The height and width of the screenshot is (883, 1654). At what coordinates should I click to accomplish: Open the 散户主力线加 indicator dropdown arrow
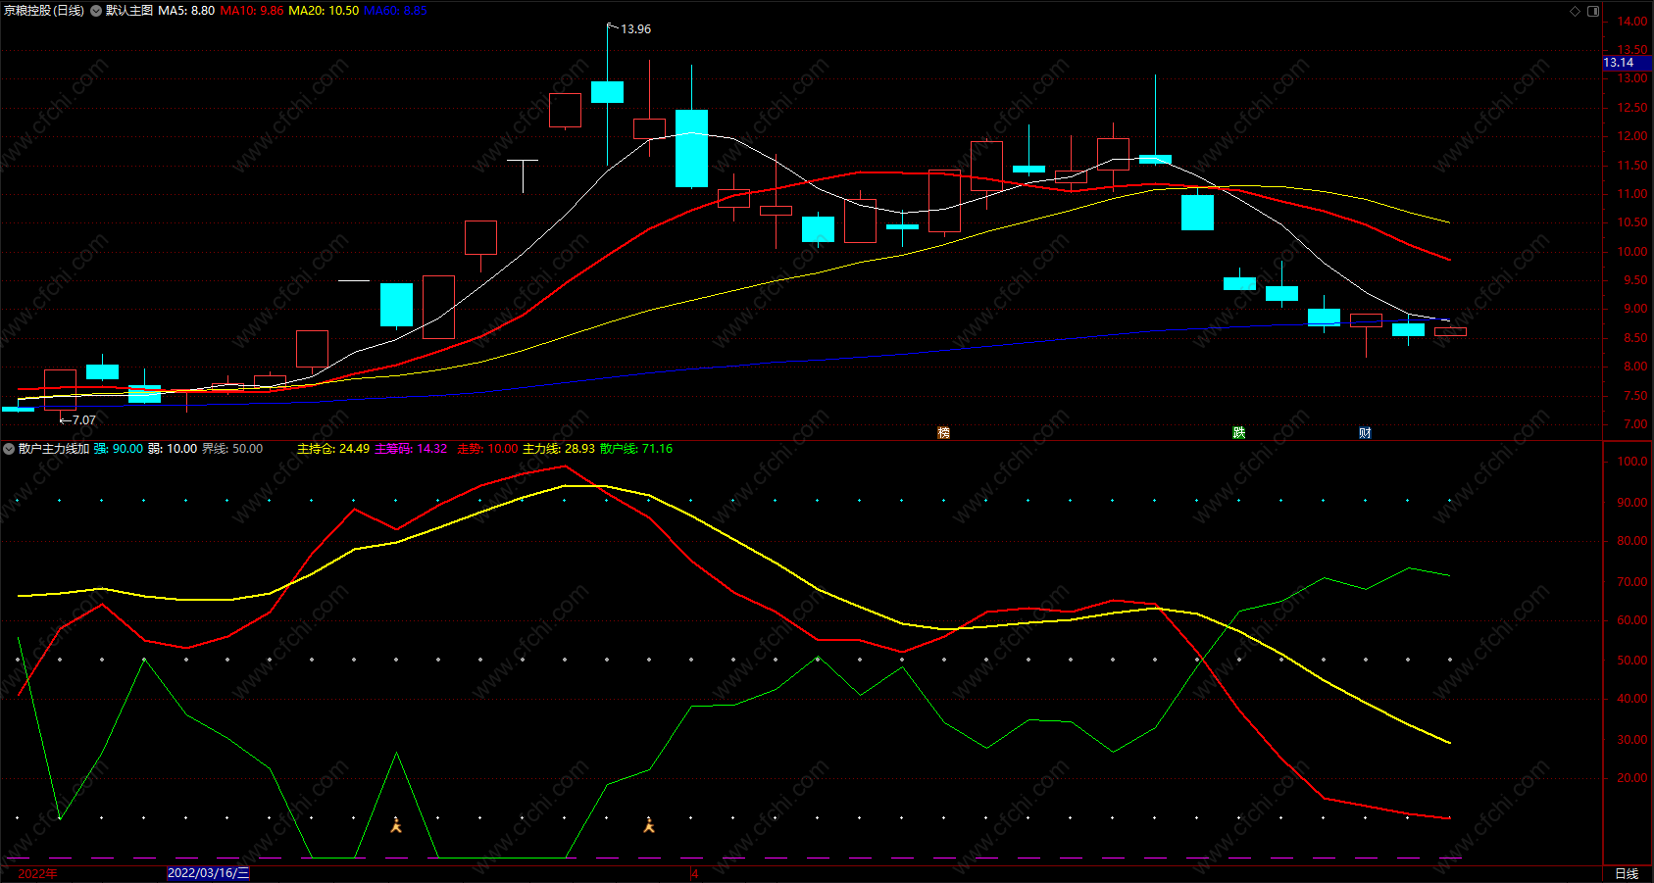(x=9, y=449)
